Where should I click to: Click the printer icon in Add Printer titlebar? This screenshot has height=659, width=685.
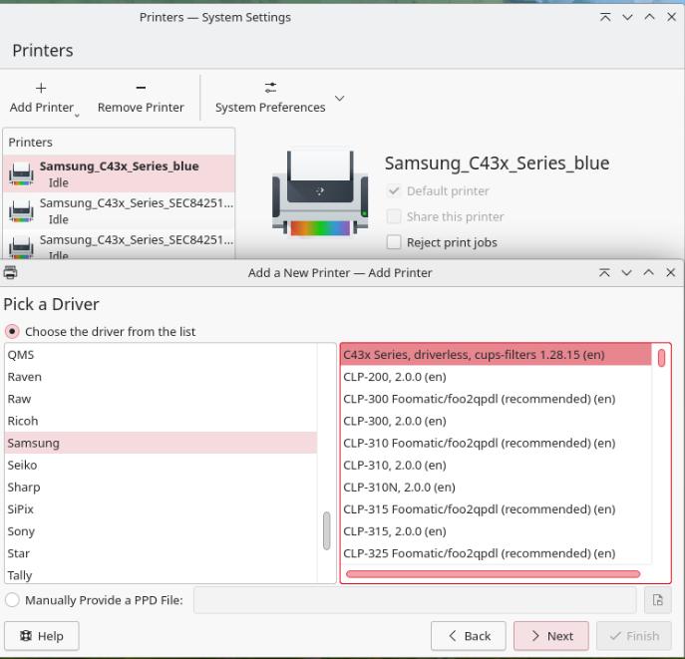tap(11, 272)
